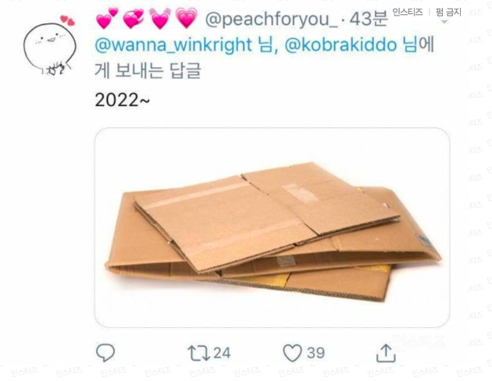Open the share upload-arrow icon
This screenshot has width=492, height=381.
pos(386,353)
